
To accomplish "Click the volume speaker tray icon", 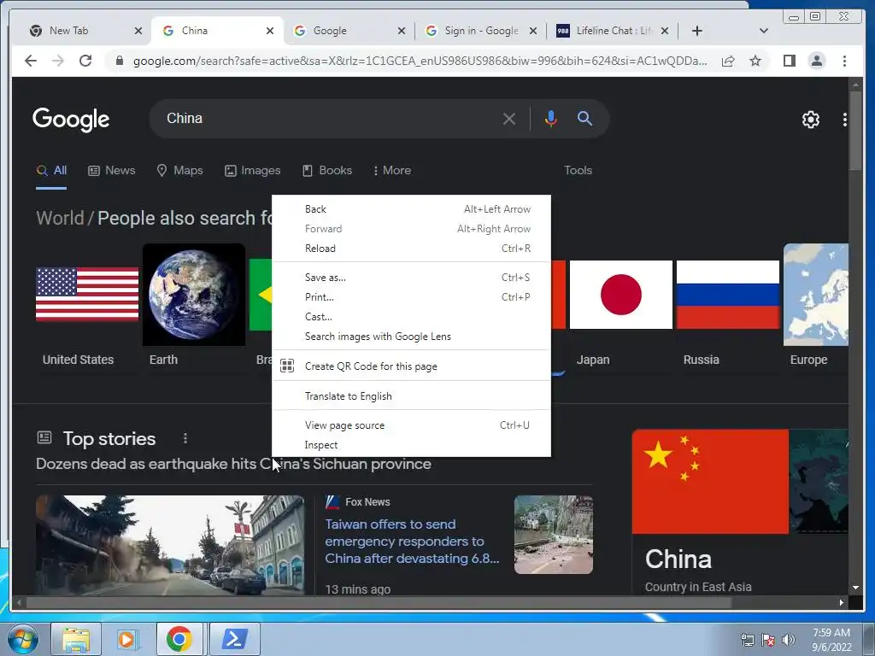I will pos(788,640).
